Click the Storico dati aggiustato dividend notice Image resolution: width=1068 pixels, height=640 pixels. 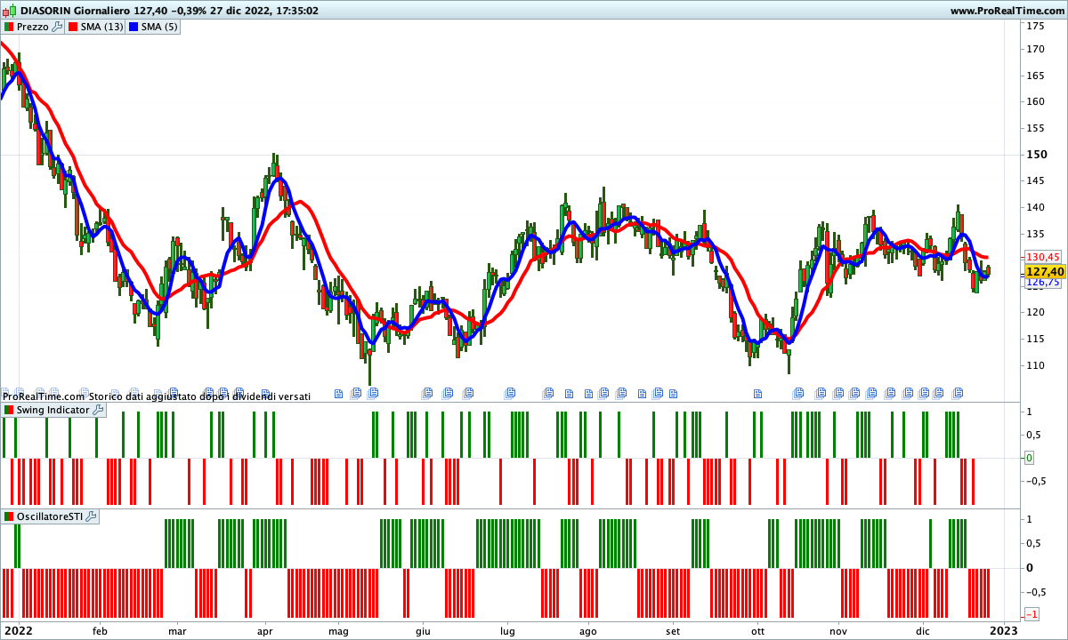[x=199, y=396]
